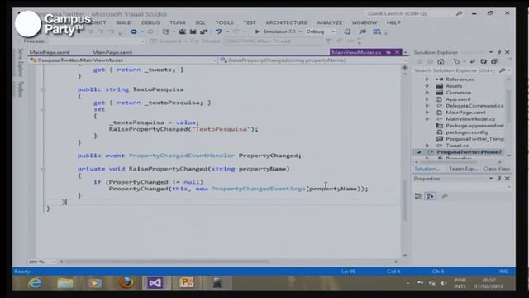Open the DEBUG menu

150,22
